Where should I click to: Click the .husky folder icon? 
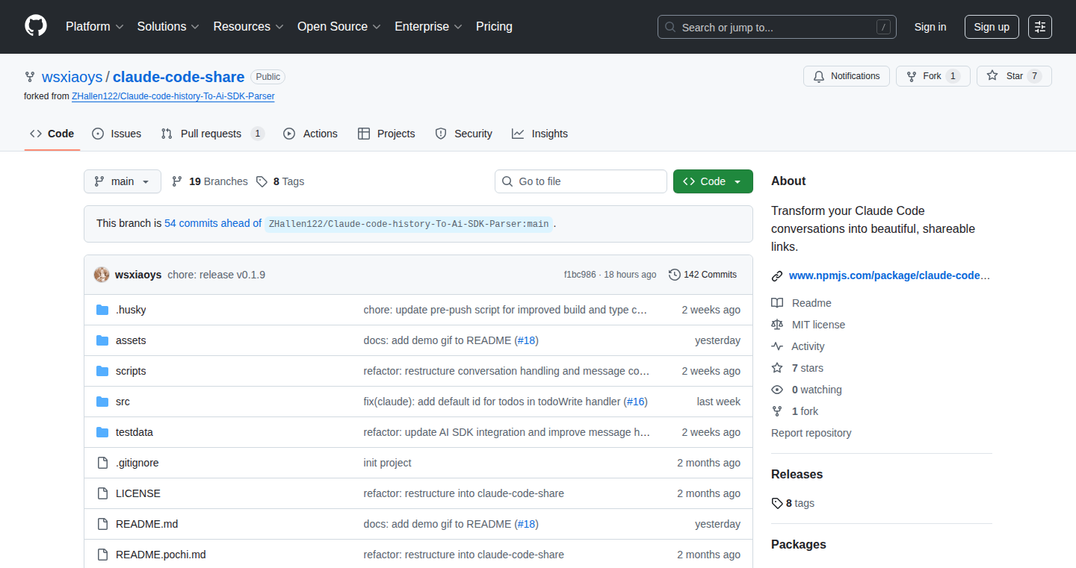coord(102,310)
